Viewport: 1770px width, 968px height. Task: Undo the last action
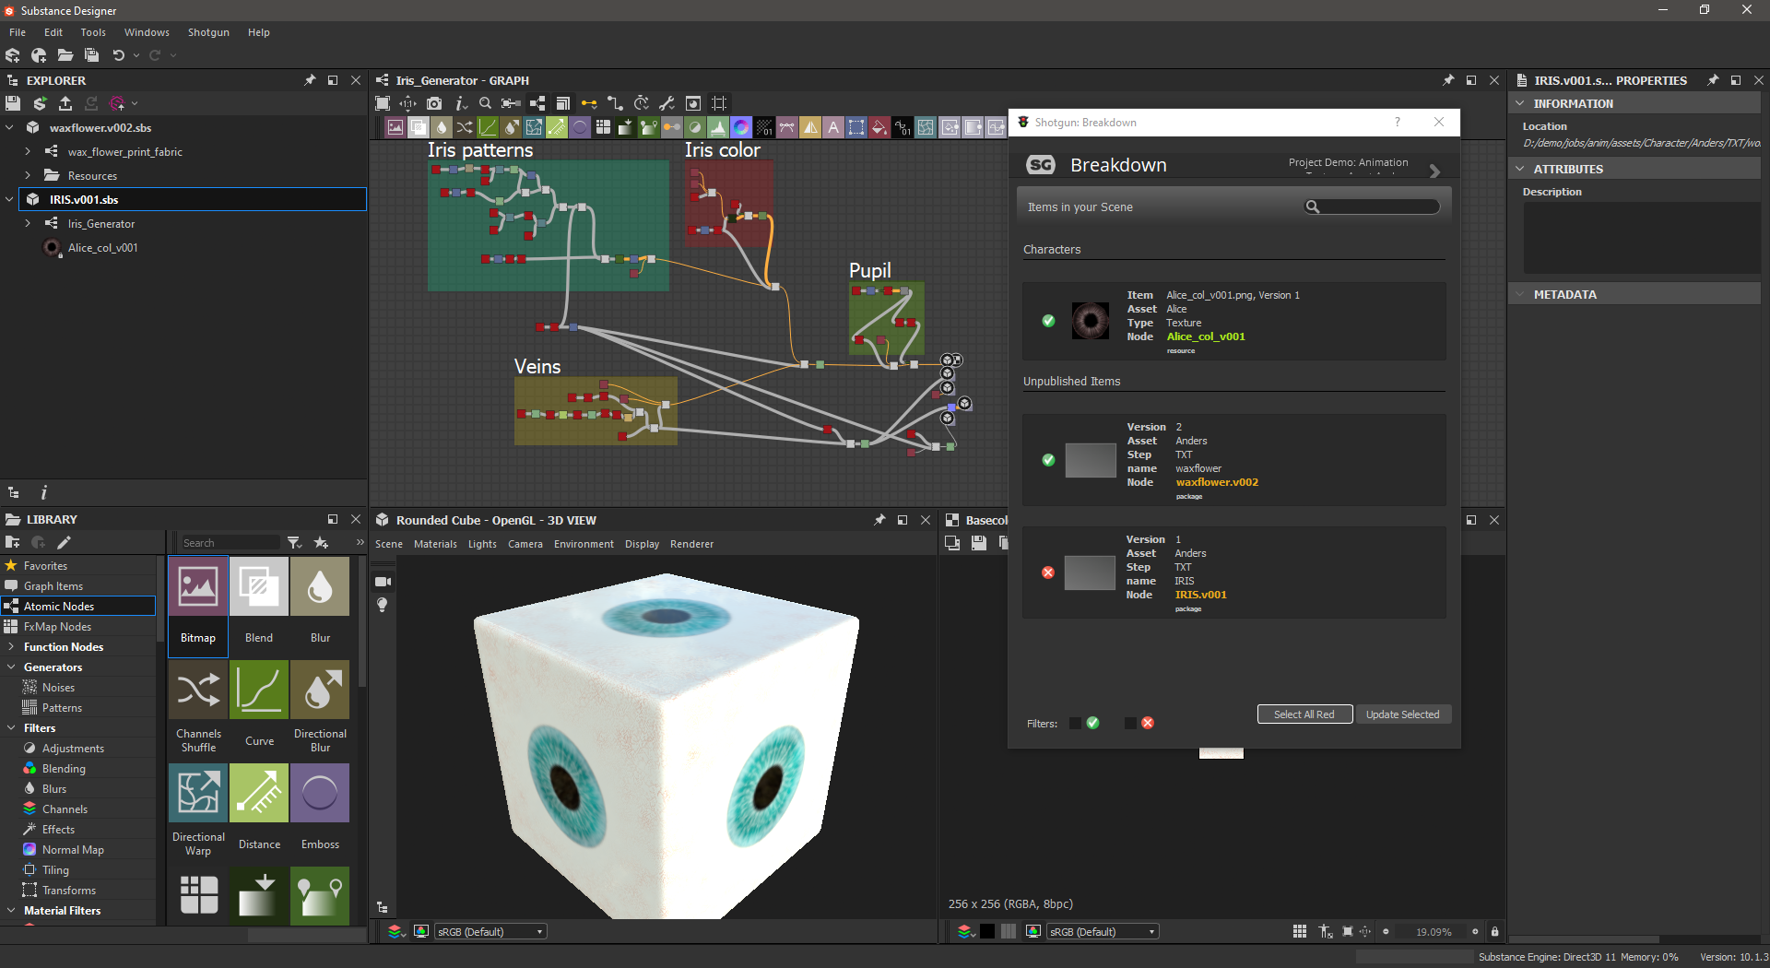coord(118,55)
